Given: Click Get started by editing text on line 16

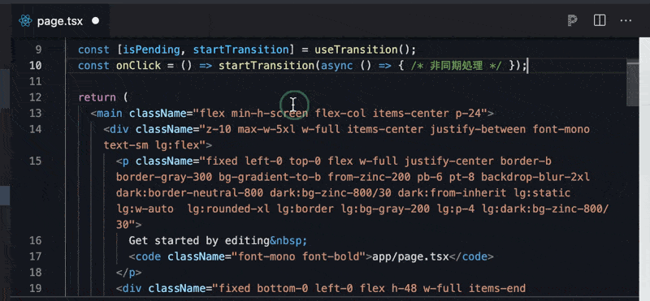Looking at the screenshot, I should (199, 240).
